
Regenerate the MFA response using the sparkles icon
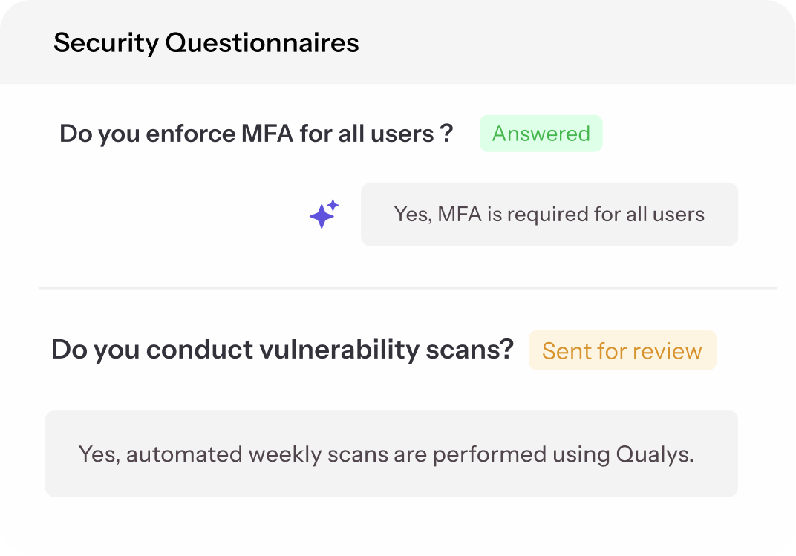[x=322, y=213]
